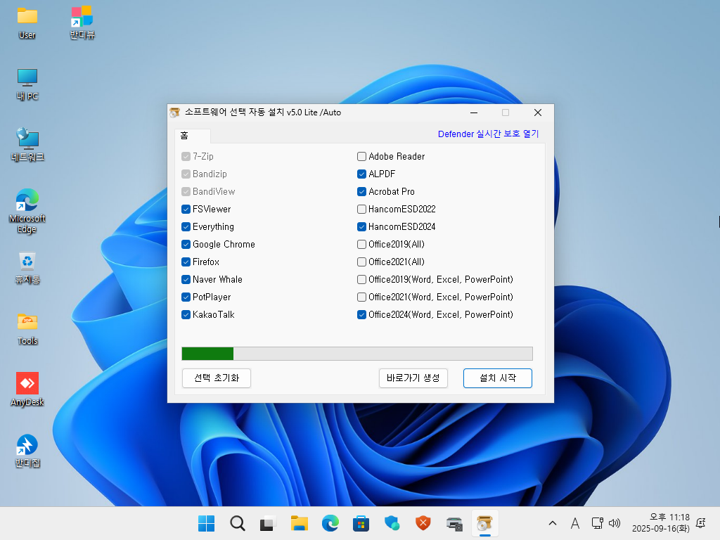The image size is (720, 540).
Task: Click the green installation progress bar
Action: 357,354
